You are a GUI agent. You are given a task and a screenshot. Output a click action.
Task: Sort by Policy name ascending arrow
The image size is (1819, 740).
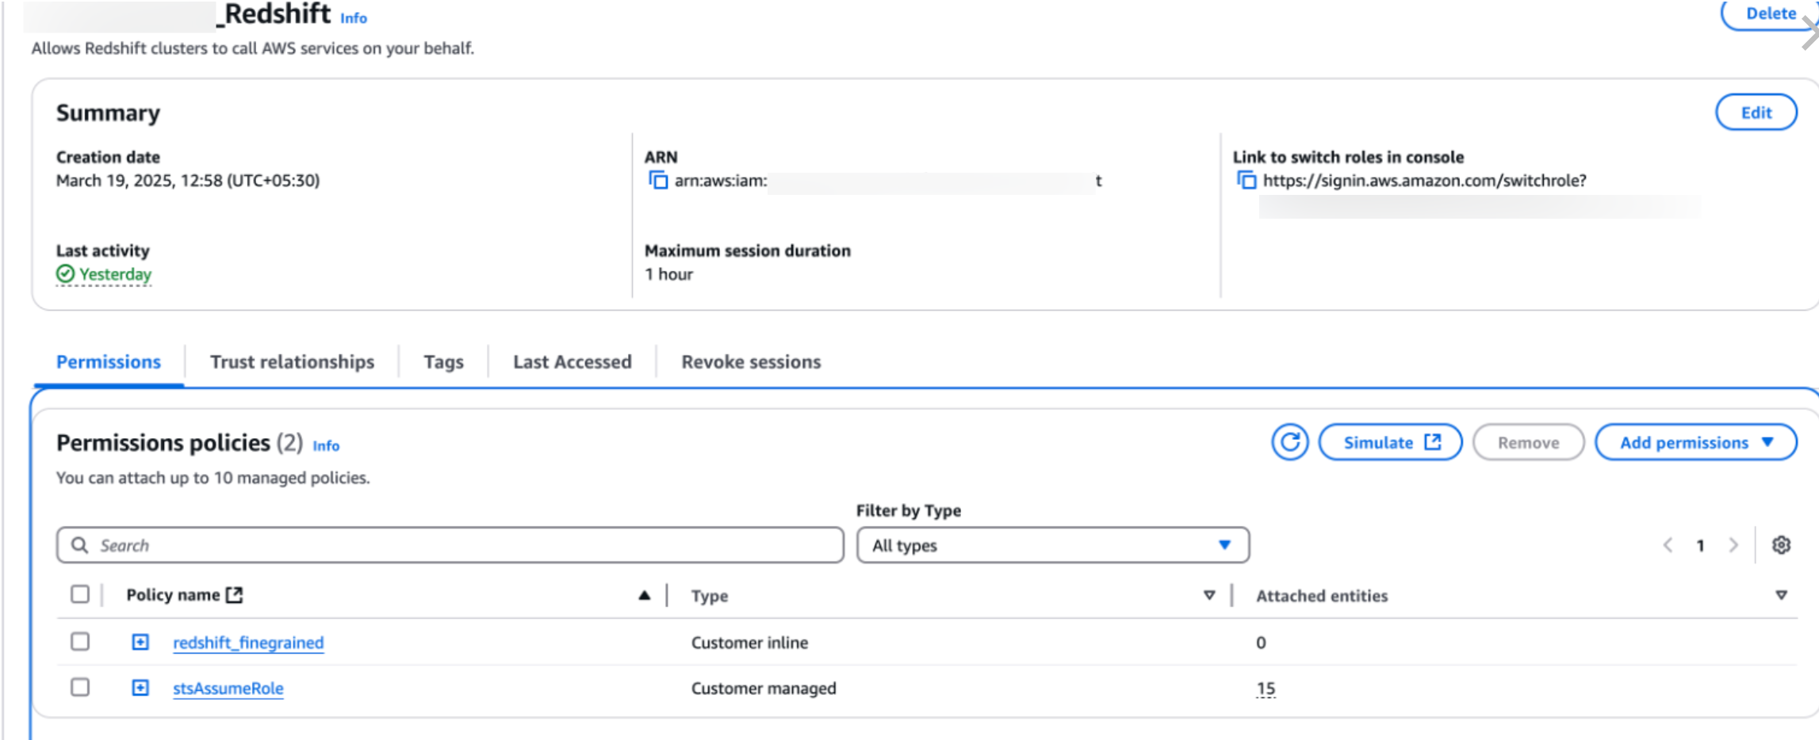pyautogui.click(x=644, y=596)
